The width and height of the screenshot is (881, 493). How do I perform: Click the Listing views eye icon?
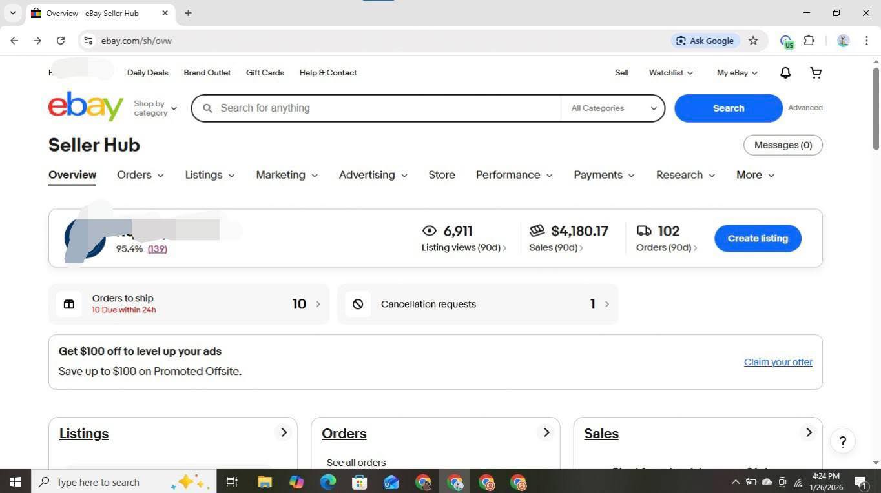tap(429, 230)
